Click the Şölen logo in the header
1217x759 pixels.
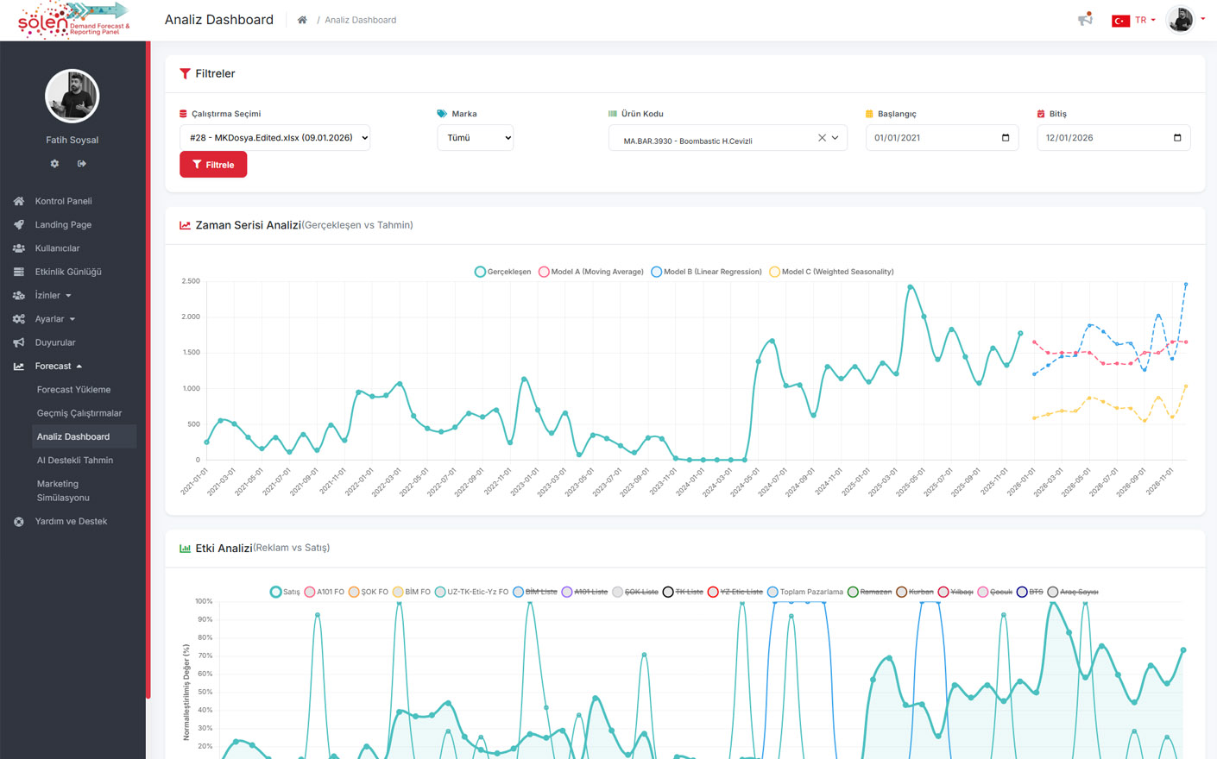[x=73, y=20]
